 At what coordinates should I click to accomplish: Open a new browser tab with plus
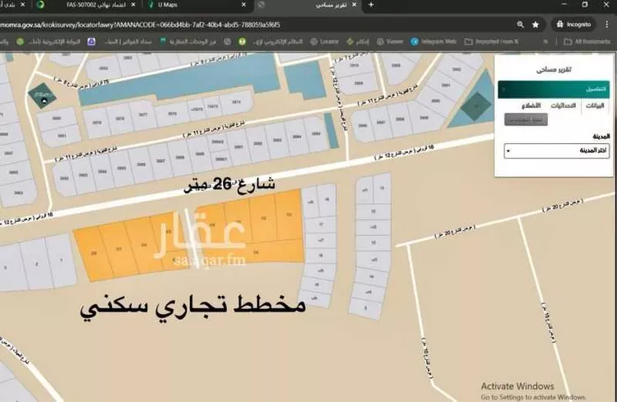(371, 5)
